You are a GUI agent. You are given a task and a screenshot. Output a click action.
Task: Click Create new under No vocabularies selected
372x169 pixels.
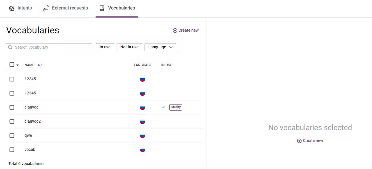[x=310, y=141]
